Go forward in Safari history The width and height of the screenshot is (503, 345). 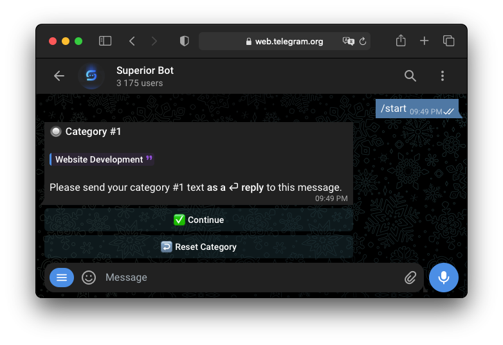154,41
